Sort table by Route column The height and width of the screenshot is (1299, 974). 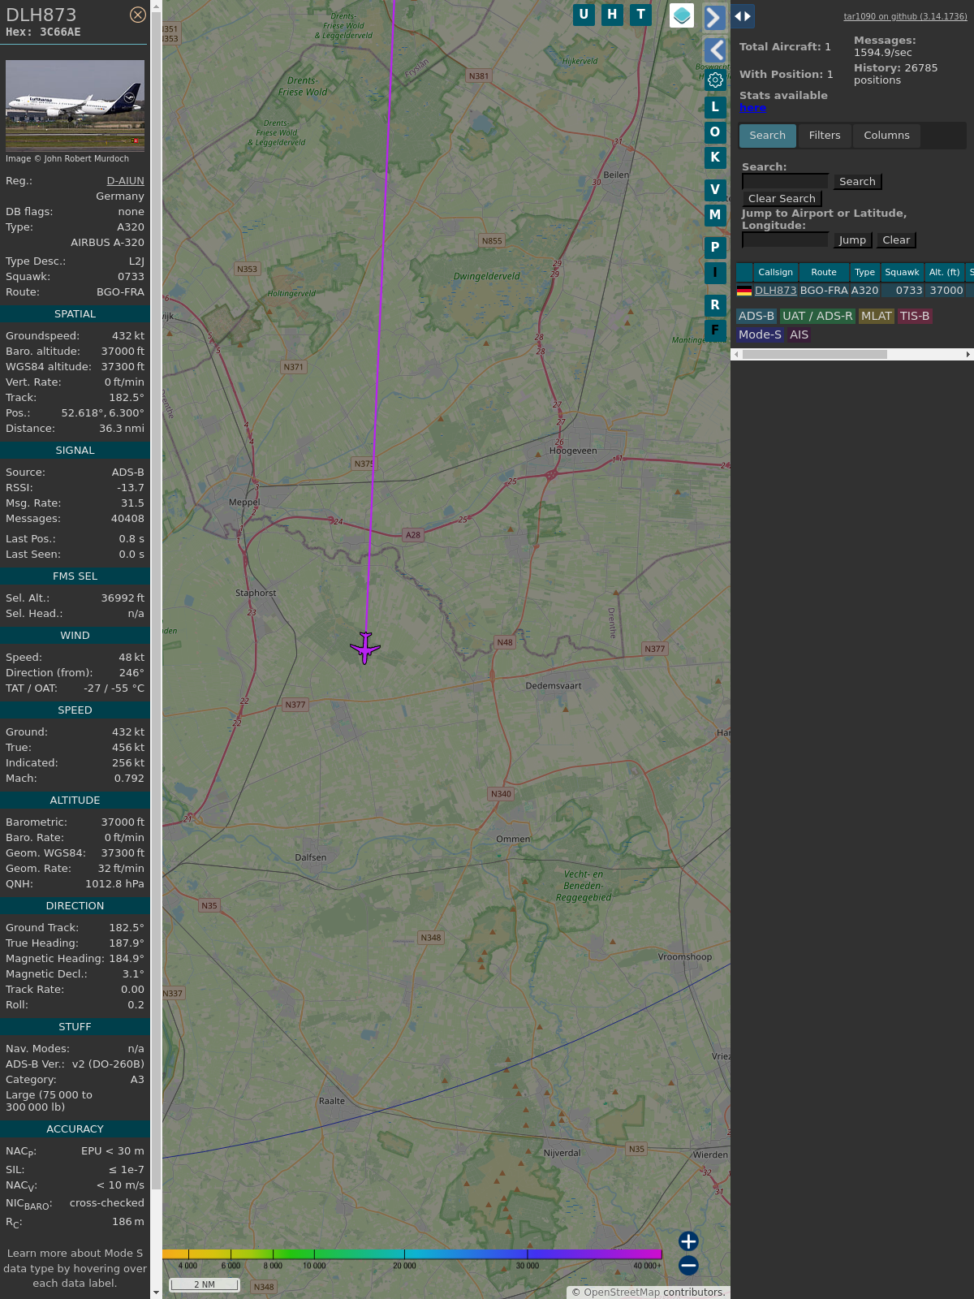(x=824, y=273)
